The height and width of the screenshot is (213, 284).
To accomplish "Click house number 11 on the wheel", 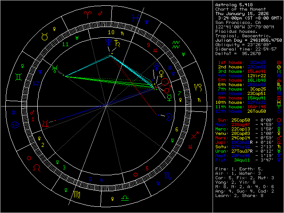I will (x=65, y=44).
